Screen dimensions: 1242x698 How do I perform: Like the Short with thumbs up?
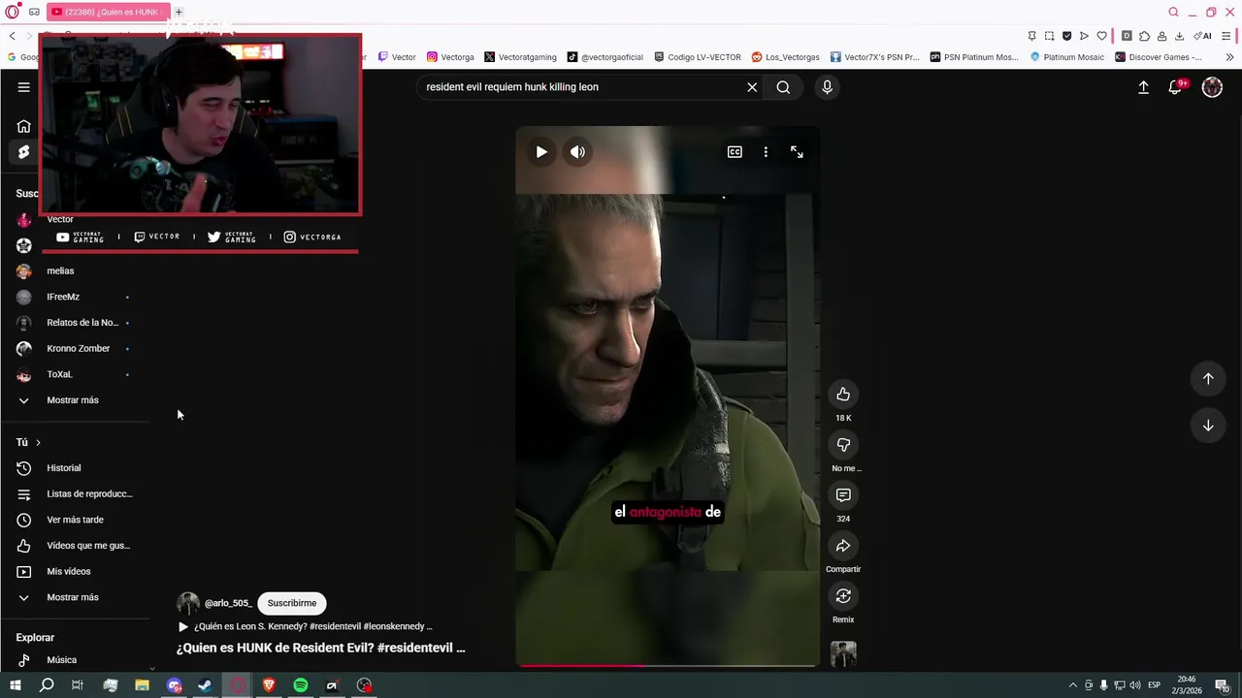coord(843,395)
